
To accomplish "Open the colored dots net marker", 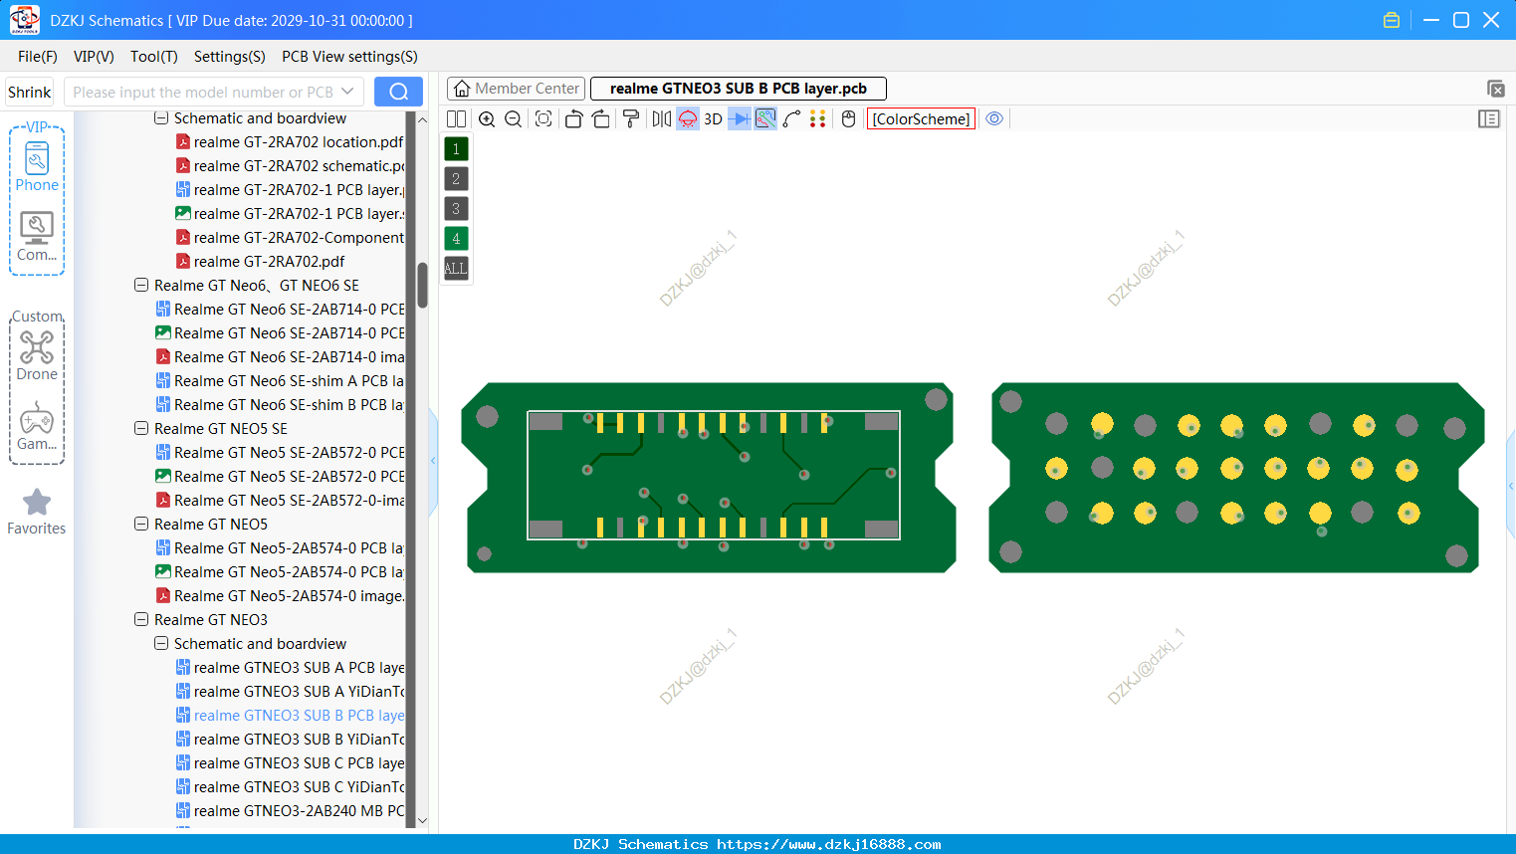I will click(x=818, y=119).
